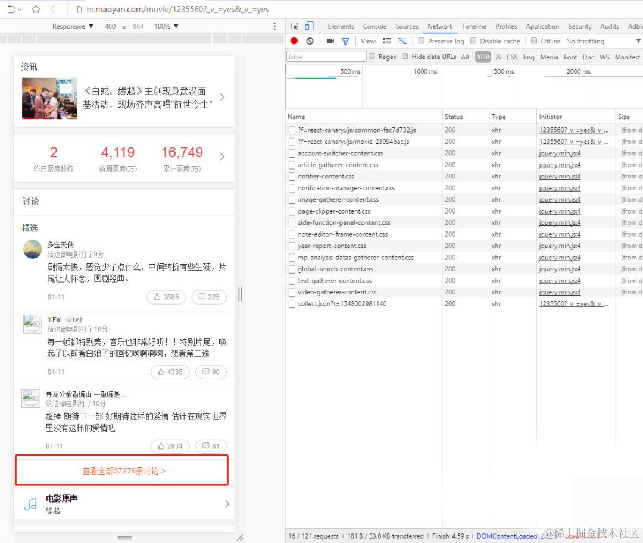This screenshot has width=643, height=543.
Task: Toggle capture screenshots camera icon
Action: coord(330,41)
